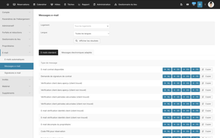
Task: Add FR for E-mail décompte du propriétaire
Action: (x=196, y=124)
